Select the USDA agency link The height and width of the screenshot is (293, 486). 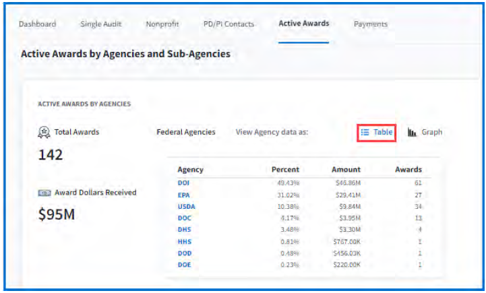tap(186, 207)
